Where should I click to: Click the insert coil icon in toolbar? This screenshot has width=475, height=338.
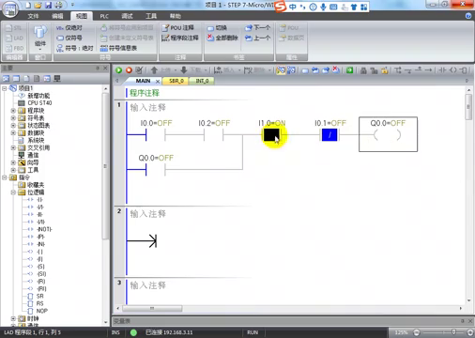pyautogui.click(x=453, y=70)
